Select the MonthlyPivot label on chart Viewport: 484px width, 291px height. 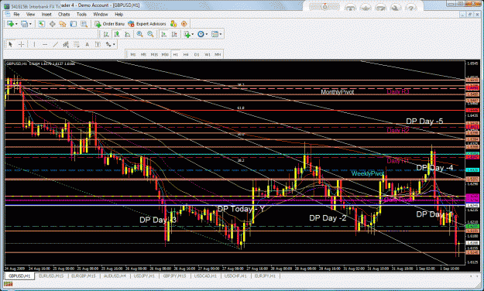338,92
